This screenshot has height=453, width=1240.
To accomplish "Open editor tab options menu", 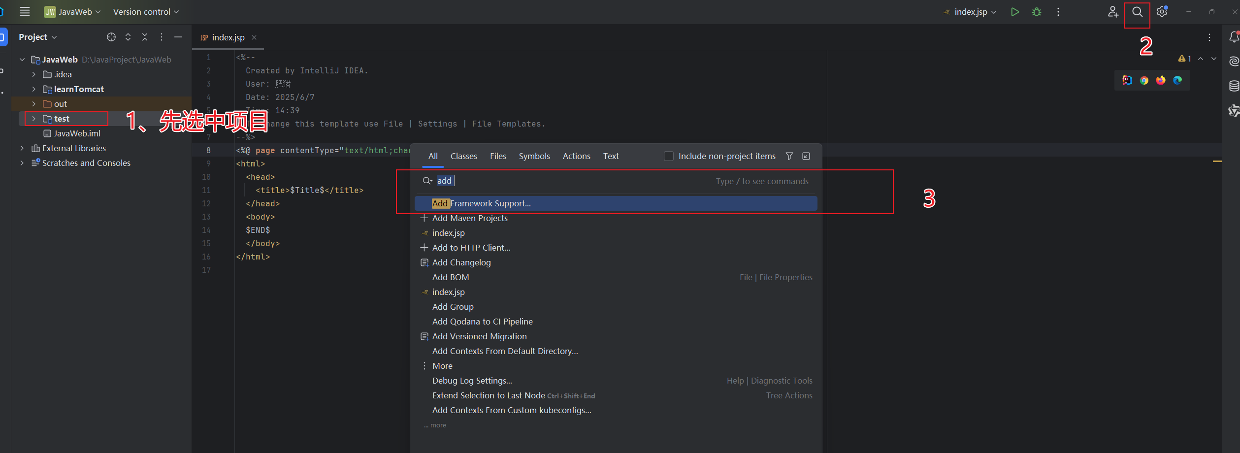I will point(1209,37).
